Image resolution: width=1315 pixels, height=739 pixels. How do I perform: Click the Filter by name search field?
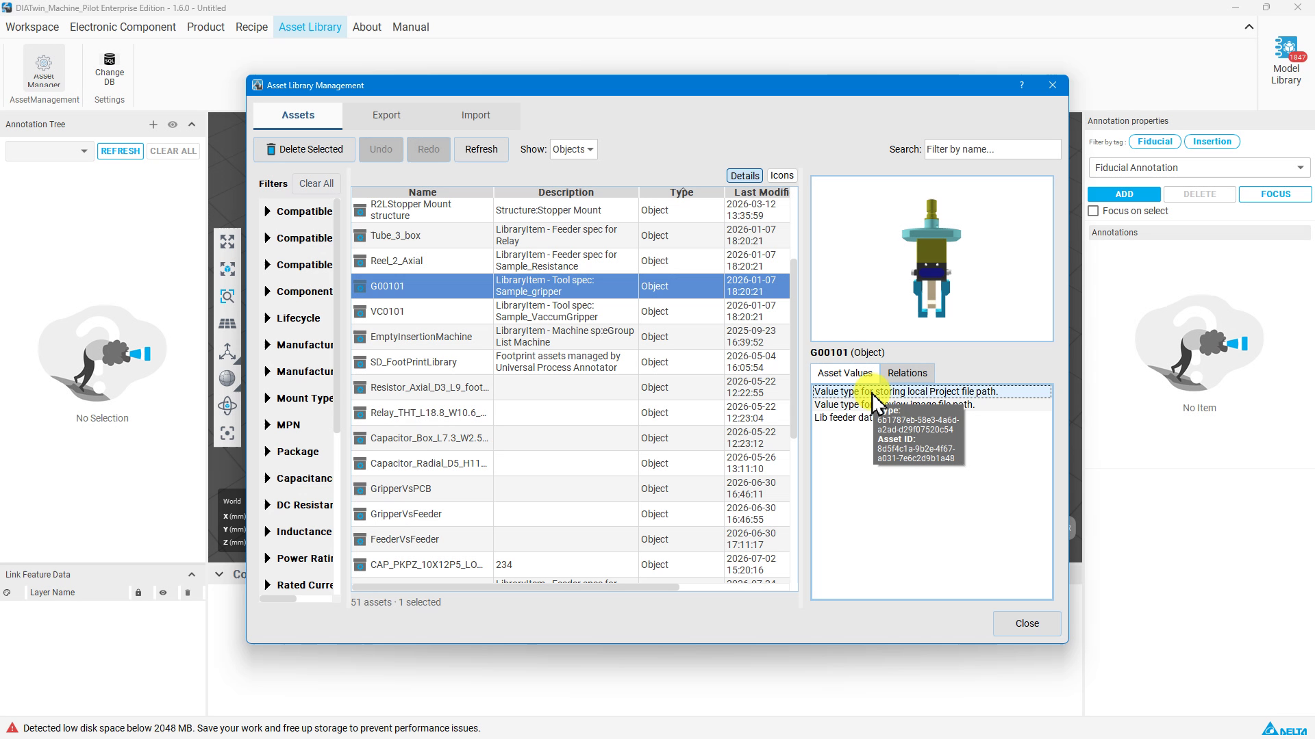click(x=992, y=149)
